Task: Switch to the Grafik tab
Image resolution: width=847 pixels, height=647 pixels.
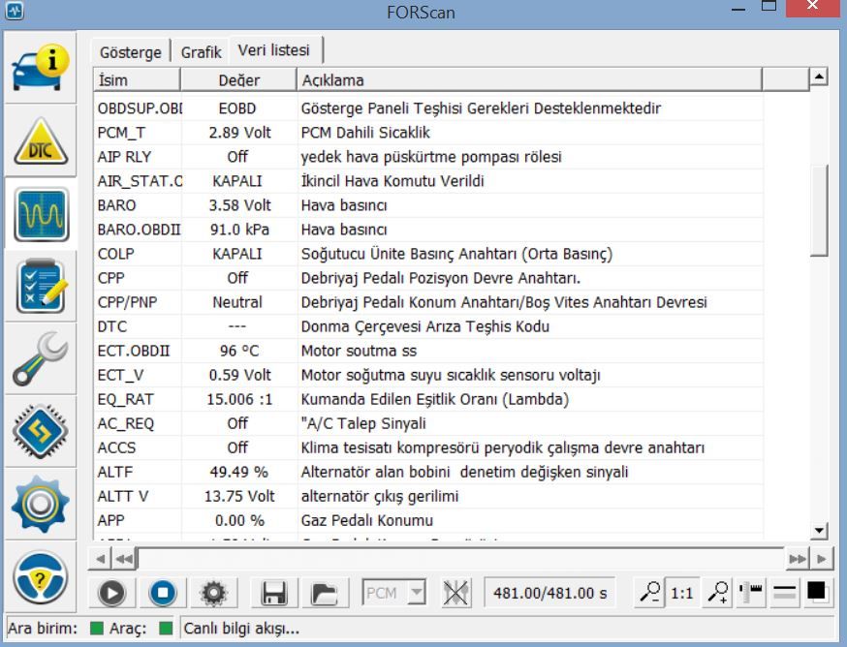Action: (x=201, y=52)
